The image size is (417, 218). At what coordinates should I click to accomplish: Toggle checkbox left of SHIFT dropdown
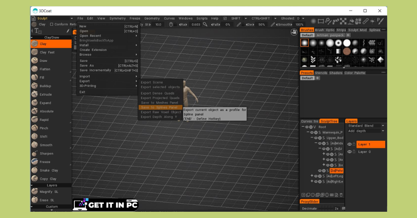click(x=225, y=18)
